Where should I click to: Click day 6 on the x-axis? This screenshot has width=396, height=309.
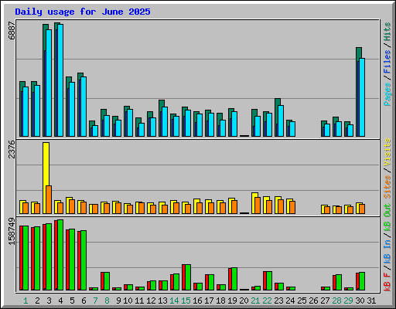[84, 301]
